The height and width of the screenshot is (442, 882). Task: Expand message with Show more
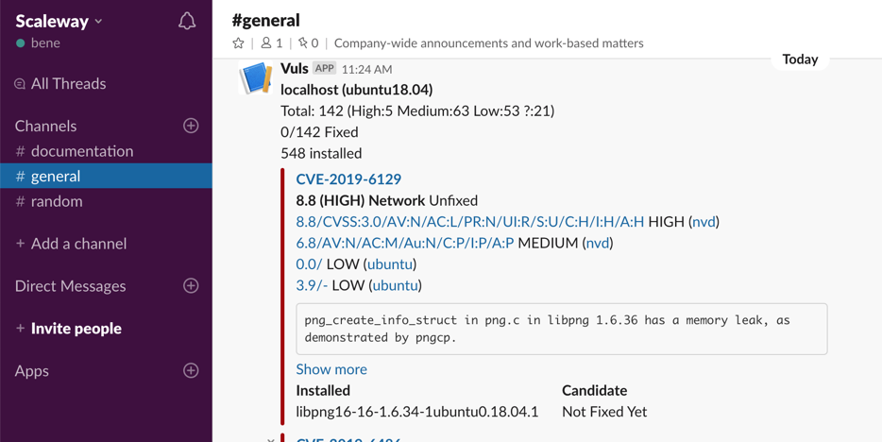click(331, 369)
